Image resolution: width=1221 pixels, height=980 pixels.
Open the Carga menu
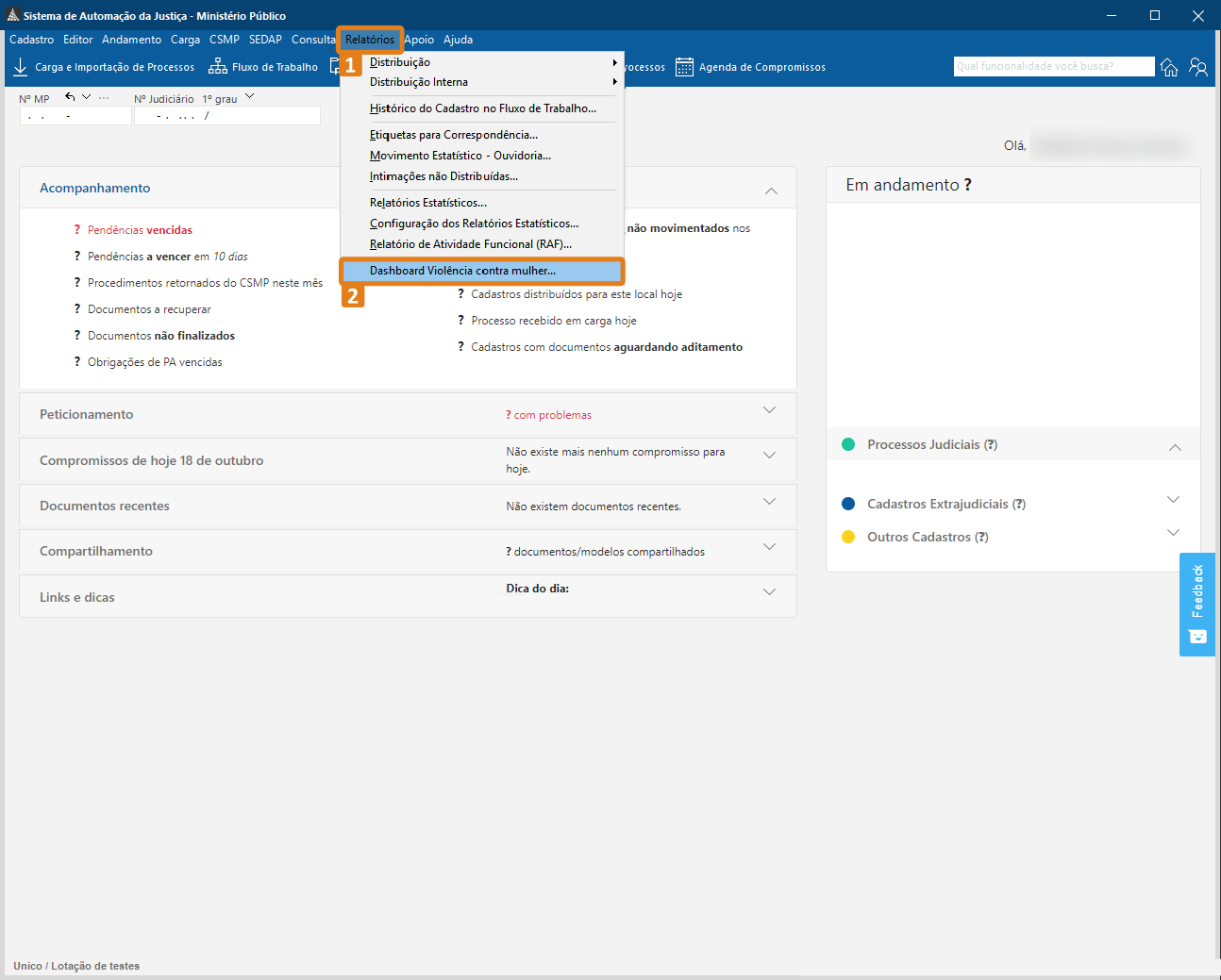[x=185, y=40]
